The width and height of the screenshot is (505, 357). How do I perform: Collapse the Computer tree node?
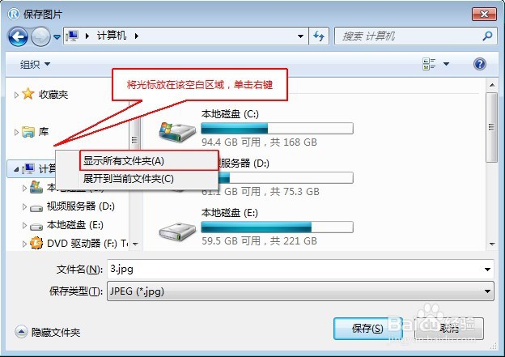16,169
